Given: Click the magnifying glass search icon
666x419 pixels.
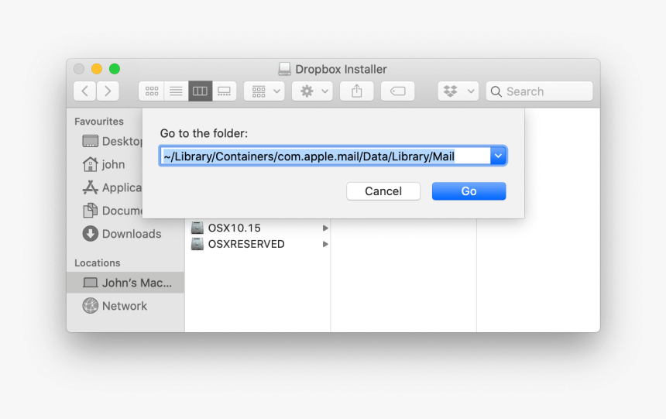Looking at the screenshot, I should [496, 91].
